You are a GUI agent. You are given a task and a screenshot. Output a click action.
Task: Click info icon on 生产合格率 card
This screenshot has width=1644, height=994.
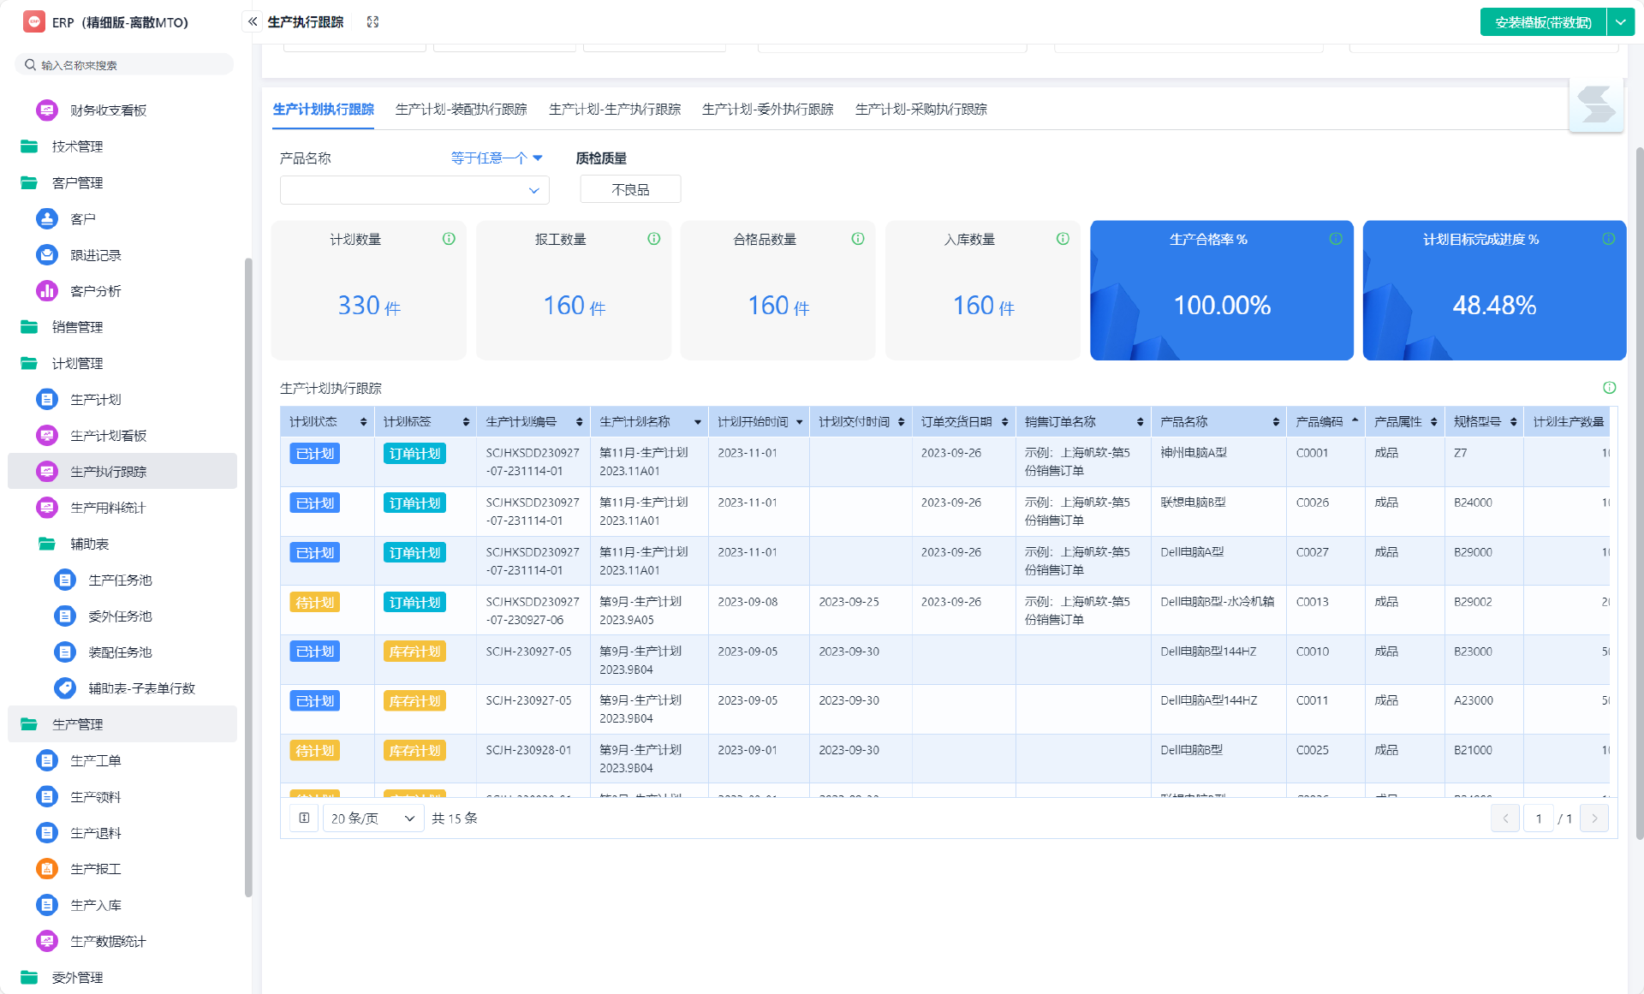[x=1335, y=239]
